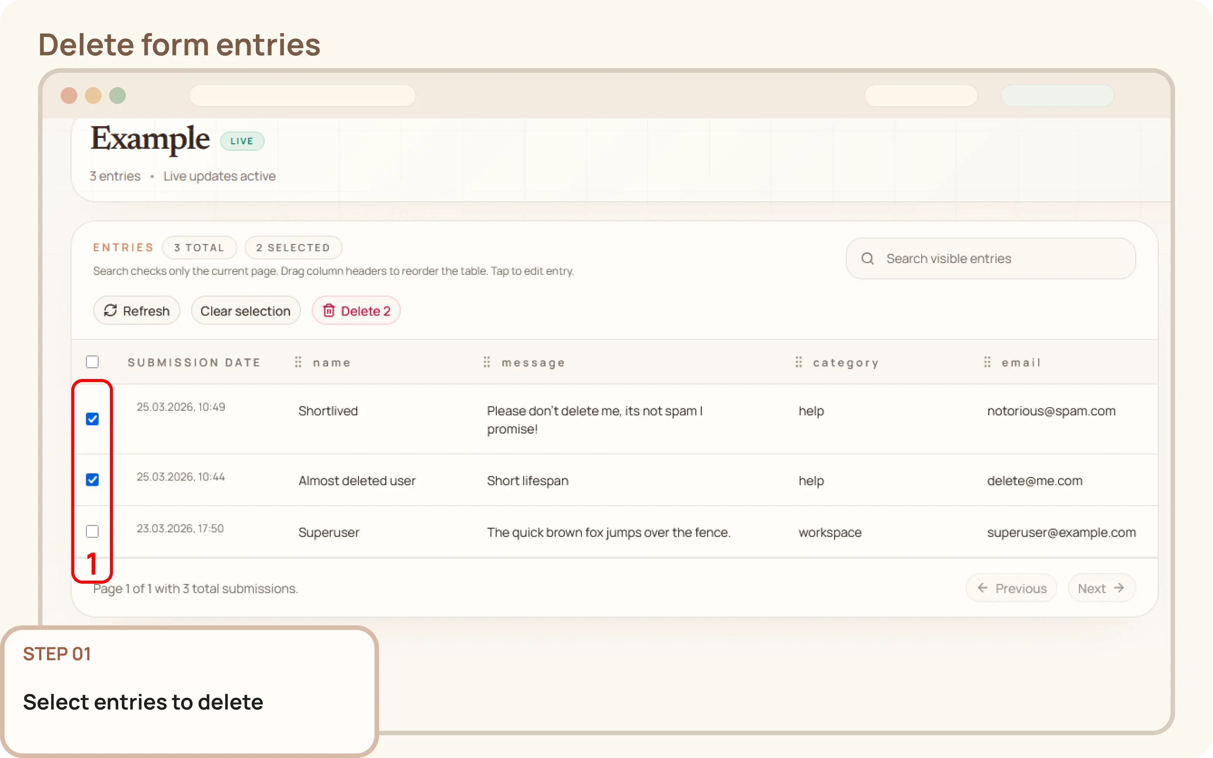Click the Delete 2 button

(356, 311)
